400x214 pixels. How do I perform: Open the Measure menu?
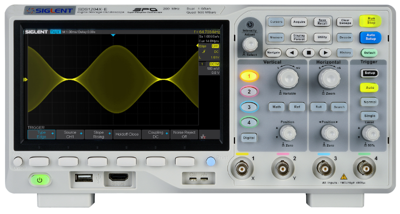pos(276,37)
